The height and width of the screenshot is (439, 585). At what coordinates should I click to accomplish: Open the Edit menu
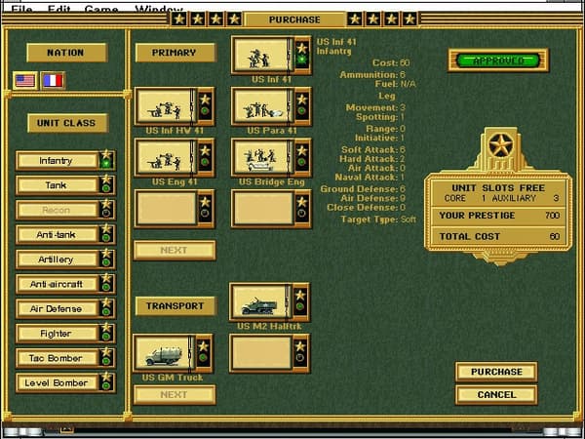point(59,9)
